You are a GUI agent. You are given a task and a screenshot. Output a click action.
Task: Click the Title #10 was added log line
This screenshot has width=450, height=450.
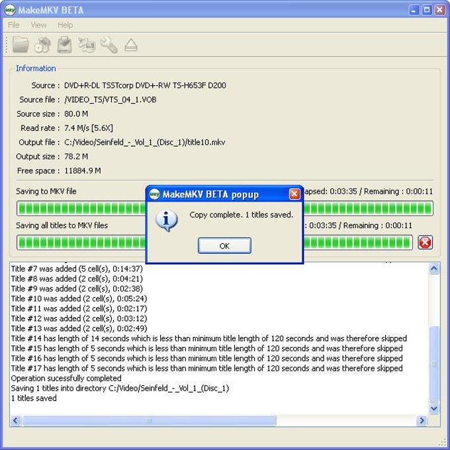tap(79, 299)
